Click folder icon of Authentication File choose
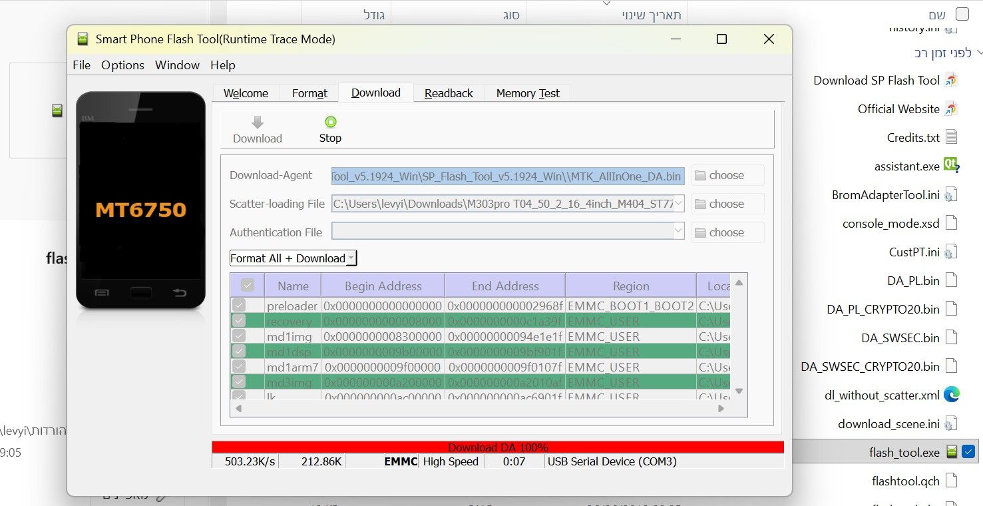Screen dimensions: 983x506 pos(700,233)
